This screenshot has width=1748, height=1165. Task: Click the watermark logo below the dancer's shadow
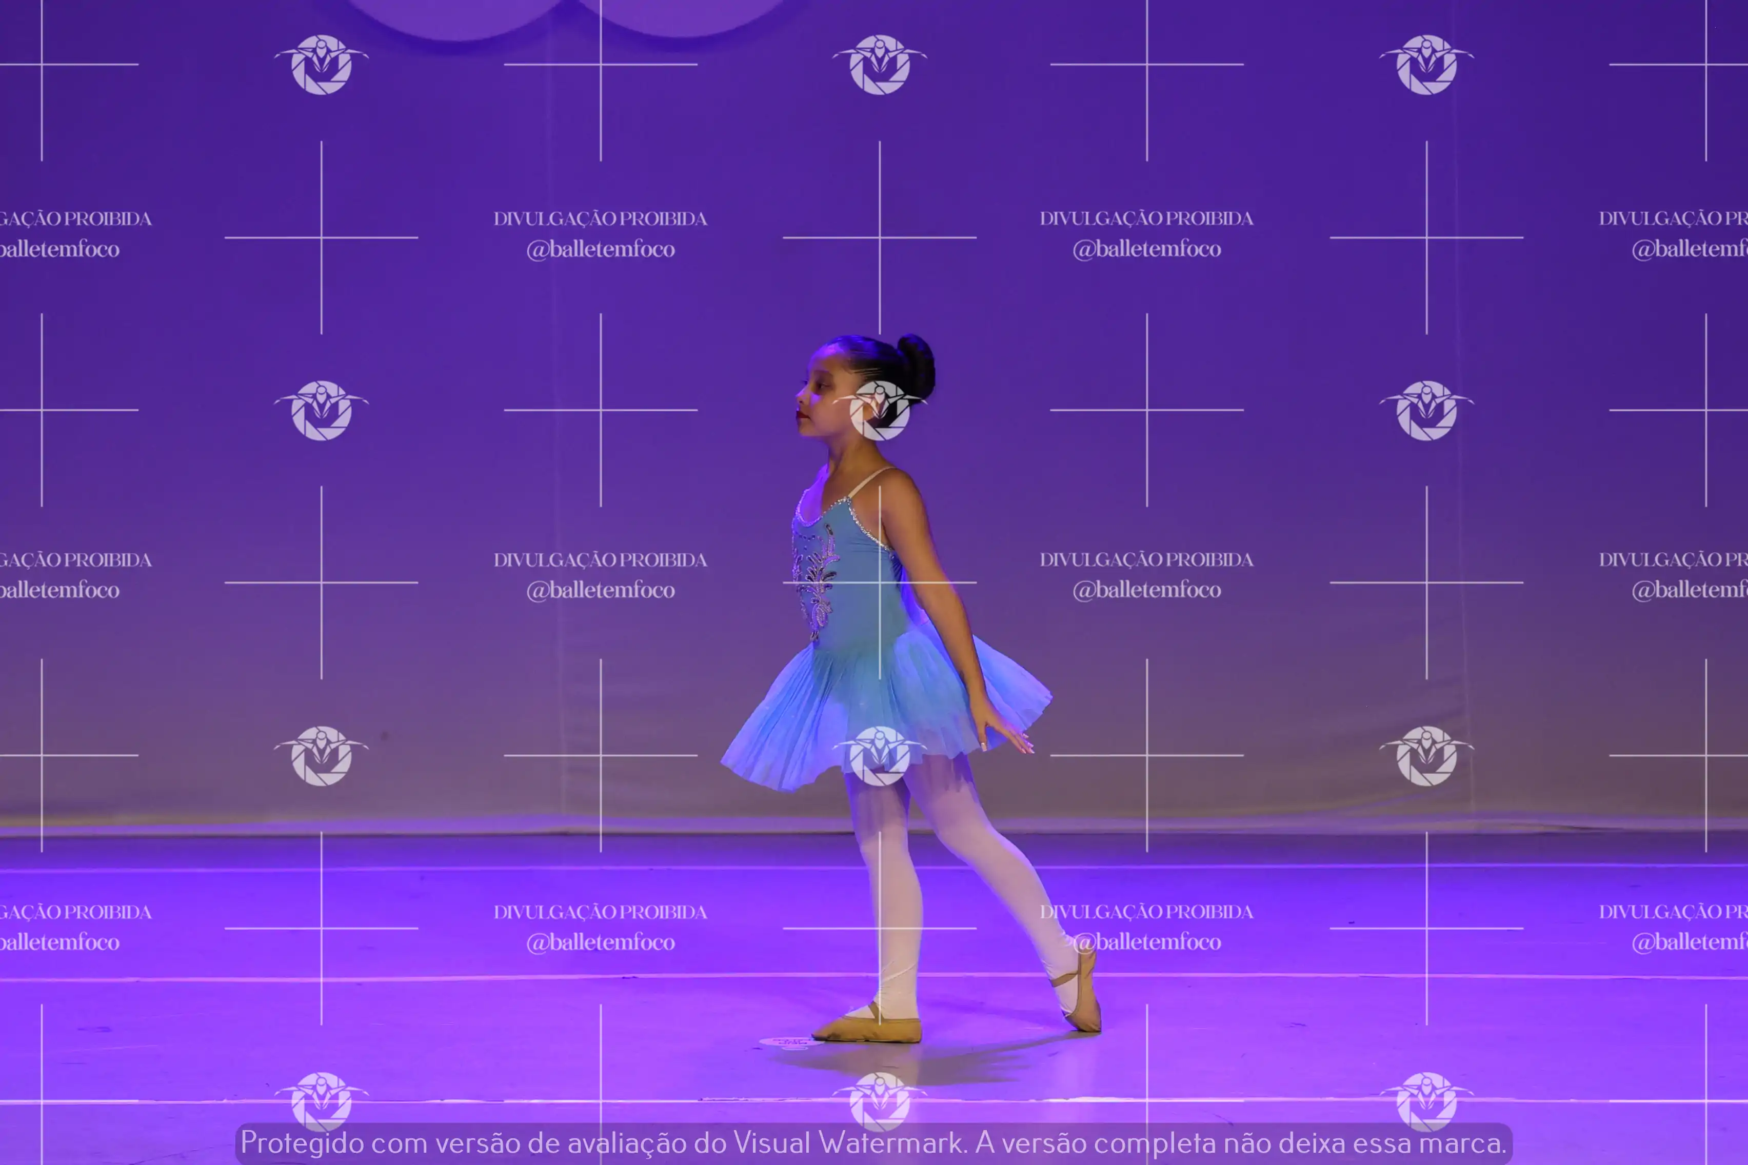tap(879, 1100)
